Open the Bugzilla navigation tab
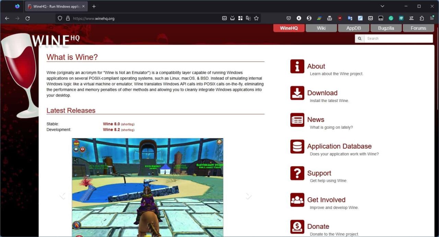This screenshot has height=237, width=439. click(386, 28)
